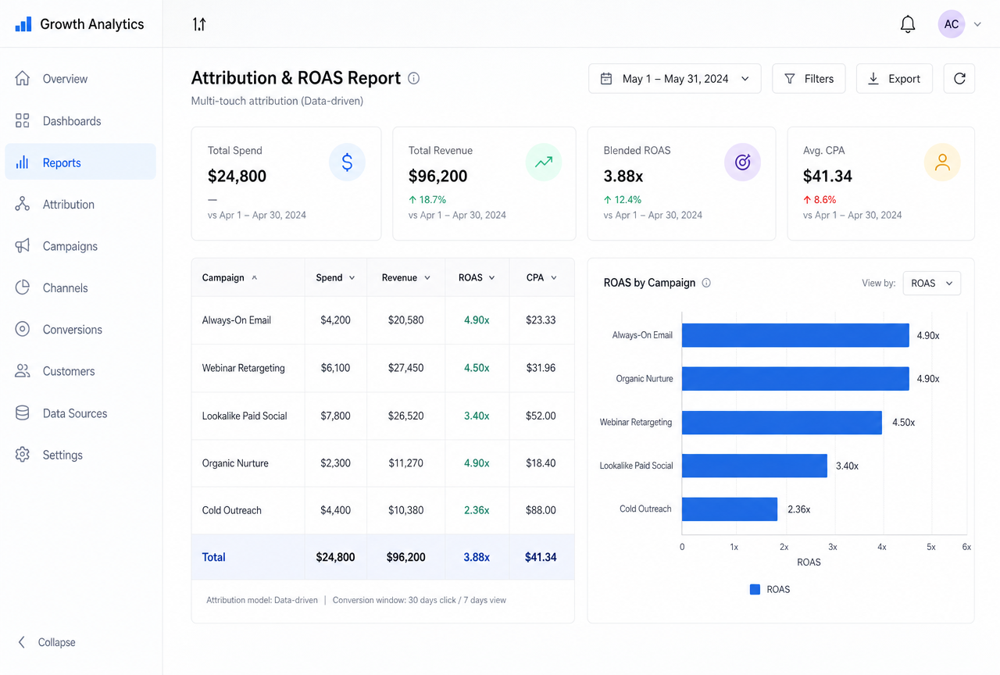Click the Settings gear icon
Image resolution: width=1000 pixels, height=675 pixels.
coord(23,455)
